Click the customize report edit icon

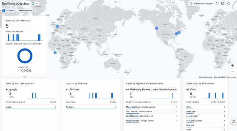(x=223, y=3)
